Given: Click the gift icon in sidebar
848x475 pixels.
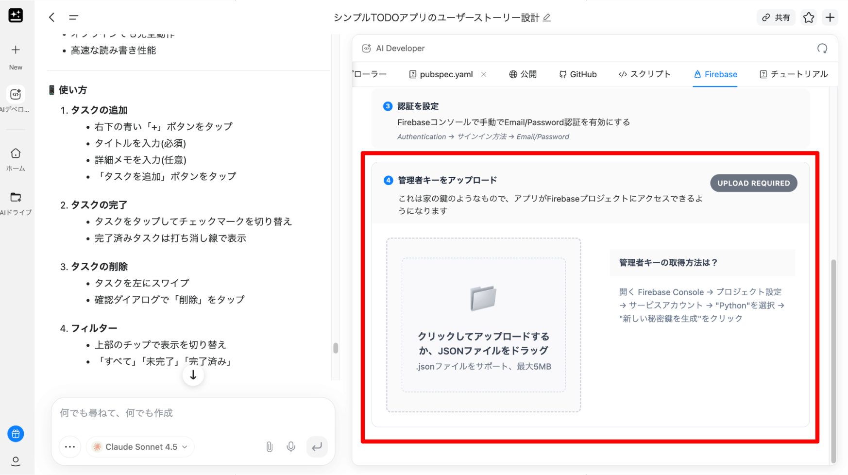Looking at the screenshot, I should [16, 434].
